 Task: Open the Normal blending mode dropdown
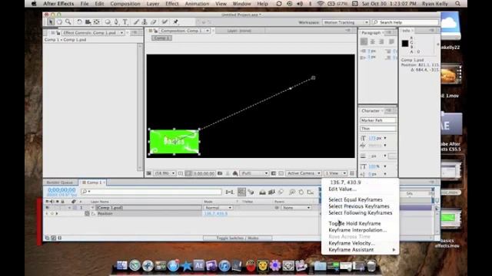point(218,208)
